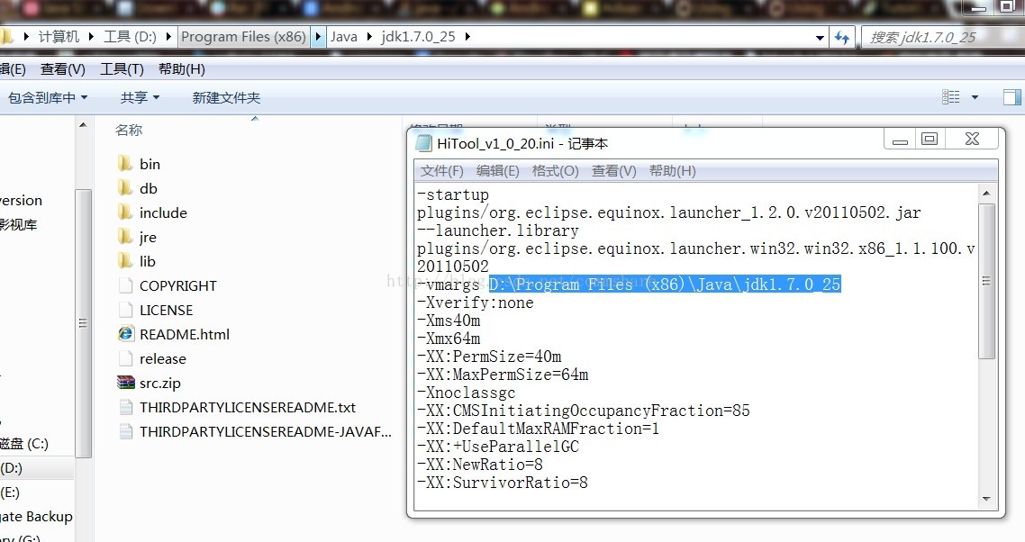Click the -Xmx64m line
The height and width of the screenshot is (542, 1025).
[449, 339]
